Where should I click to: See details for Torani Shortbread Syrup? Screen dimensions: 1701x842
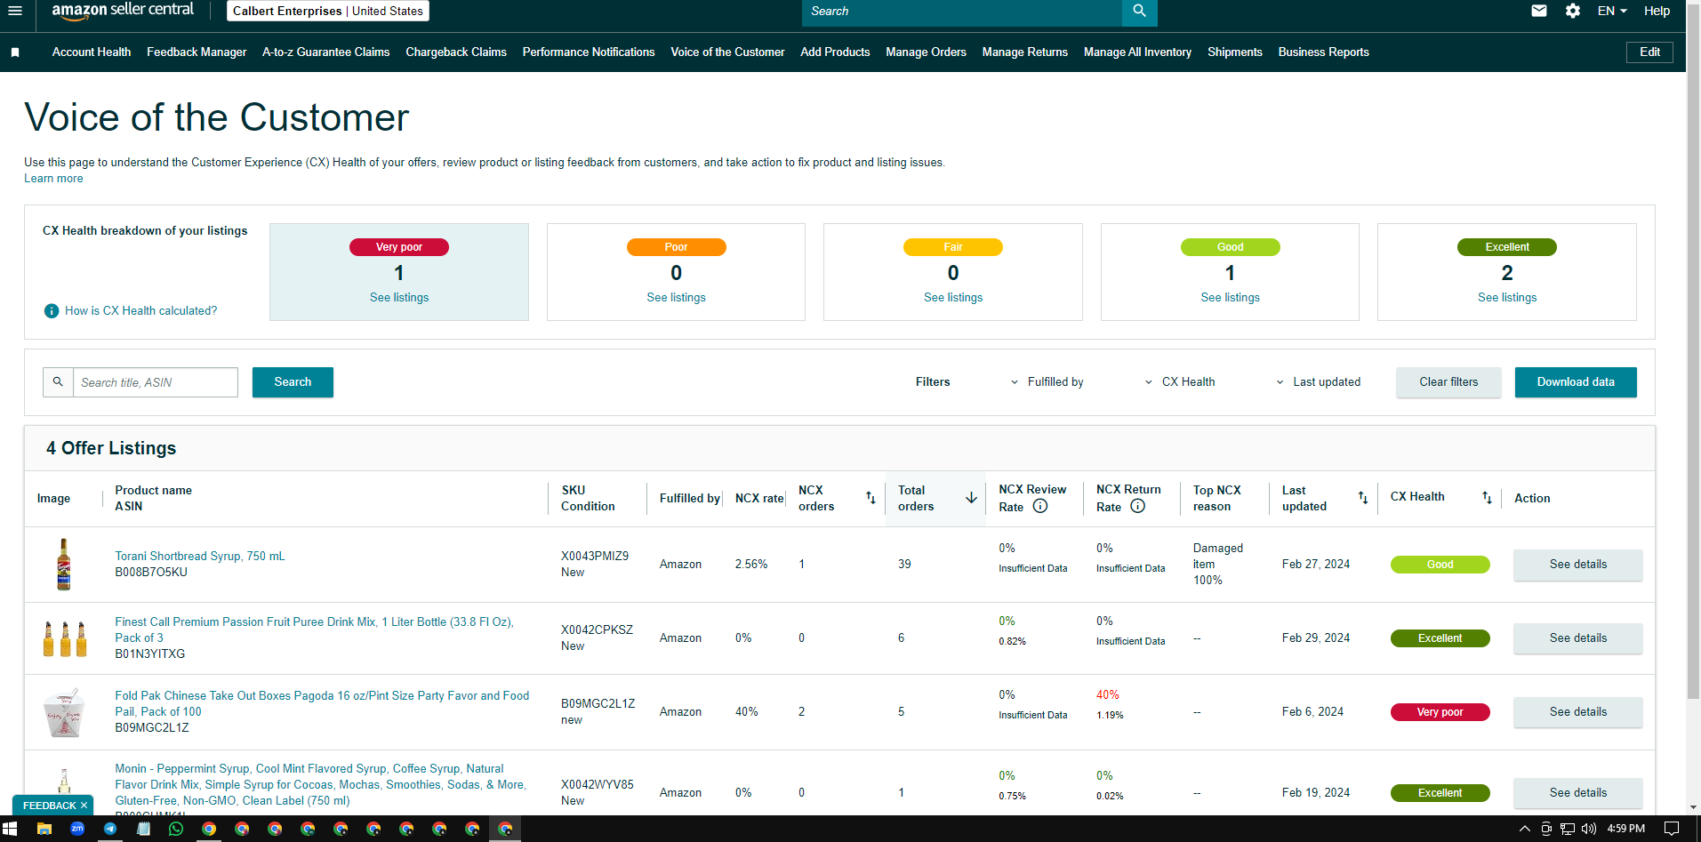(1578, 565)
